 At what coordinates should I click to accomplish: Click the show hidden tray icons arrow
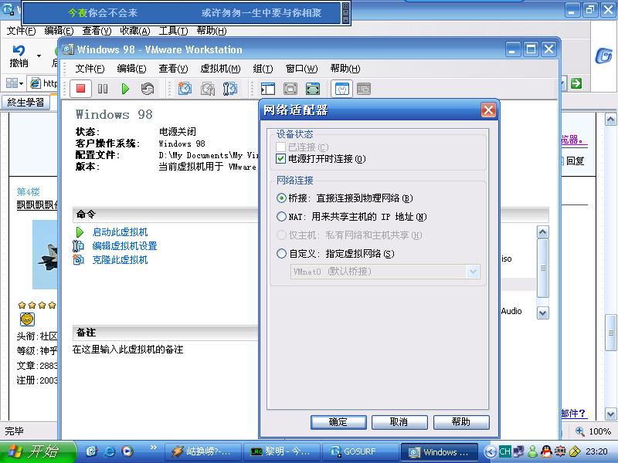[x=490, y=451]
